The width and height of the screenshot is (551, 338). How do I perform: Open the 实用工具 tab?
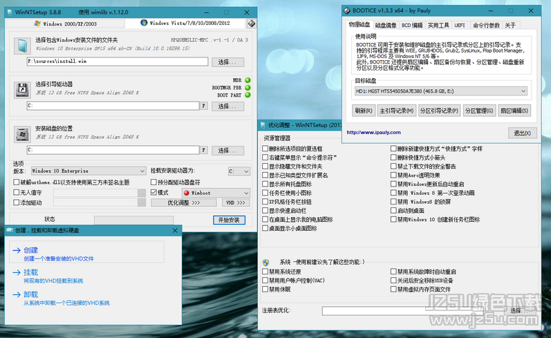tap(438, 25)
